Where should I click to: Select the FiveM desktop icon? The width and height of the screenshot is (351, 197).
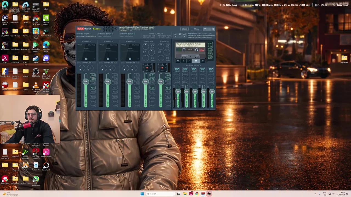(5, 59)
